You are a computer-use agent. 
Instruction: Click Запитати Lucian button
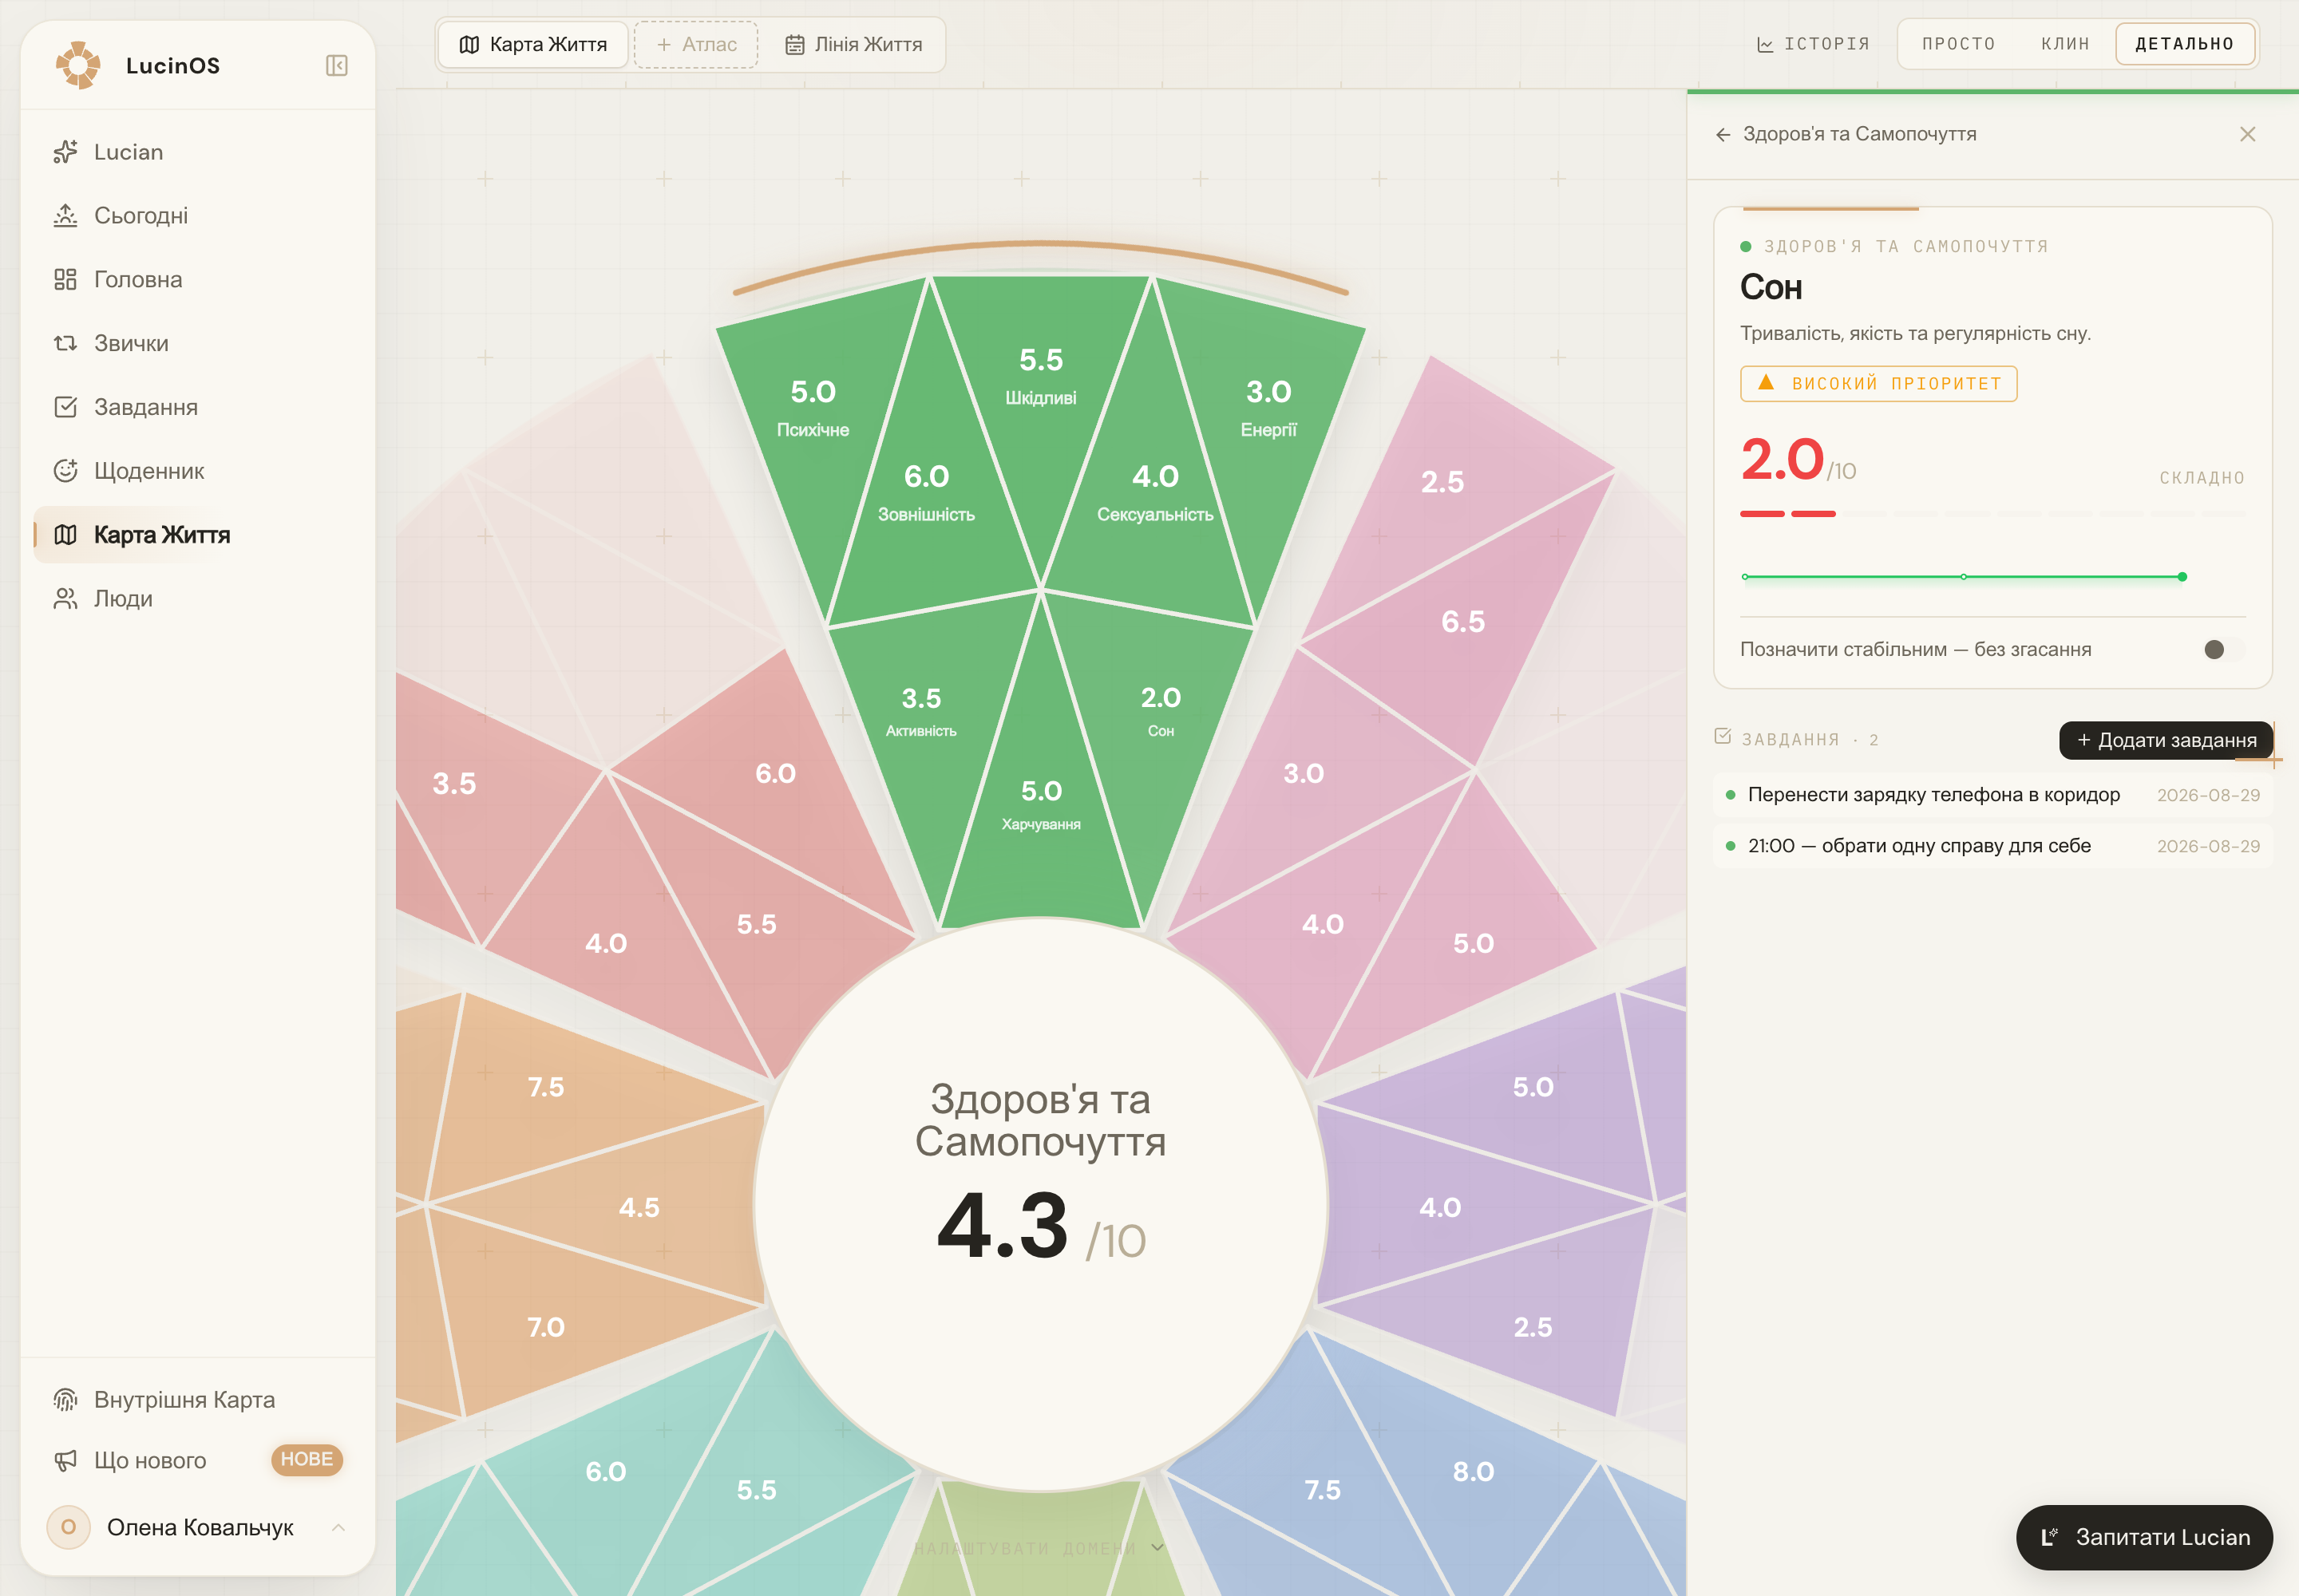click(x=2144, y=1537)
